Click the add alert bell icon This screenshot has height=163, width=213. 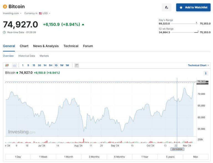[x=166, y=7]
